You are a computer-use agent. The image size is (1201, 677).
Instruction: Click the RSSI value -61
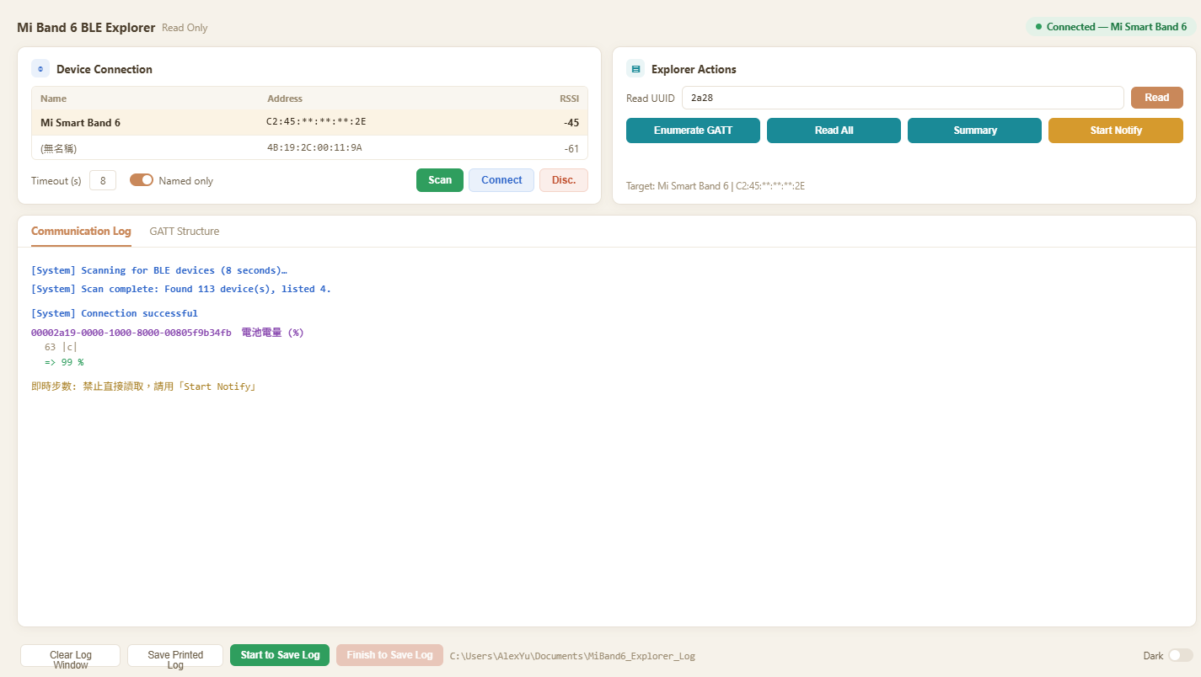click(x=571, y=149)
